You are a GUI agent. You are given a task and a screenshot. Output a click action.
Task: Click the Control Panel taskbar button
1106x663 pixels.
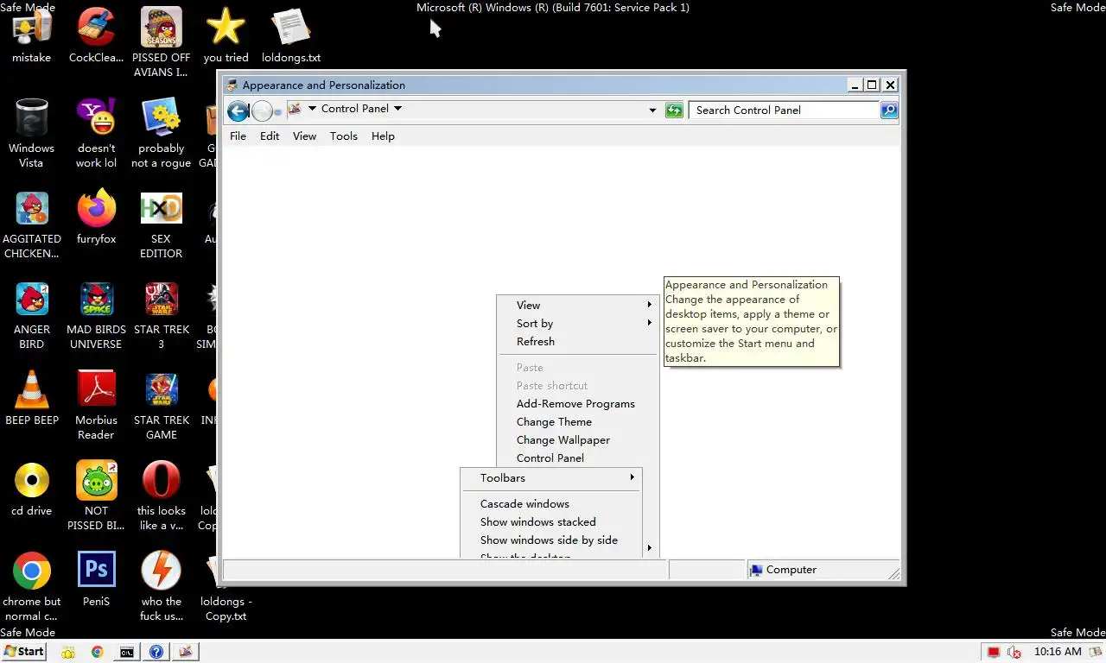185,653
